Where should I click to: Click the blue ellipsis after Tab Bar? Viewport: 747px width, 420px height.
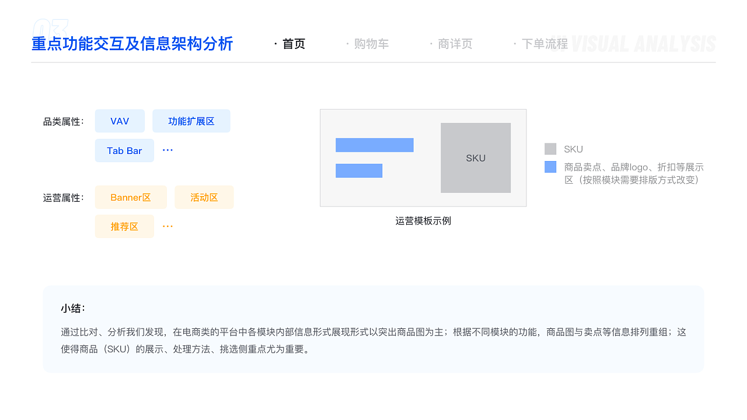[167, 150]
